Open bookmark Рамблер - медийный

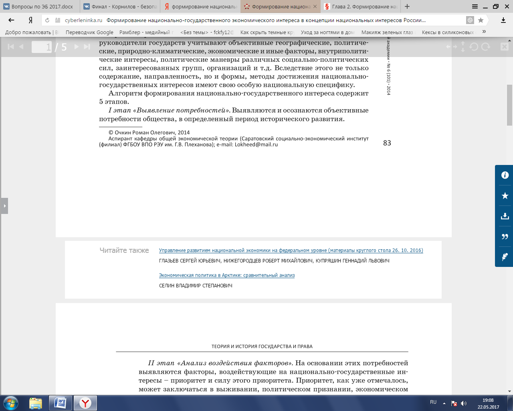point(146,32)
